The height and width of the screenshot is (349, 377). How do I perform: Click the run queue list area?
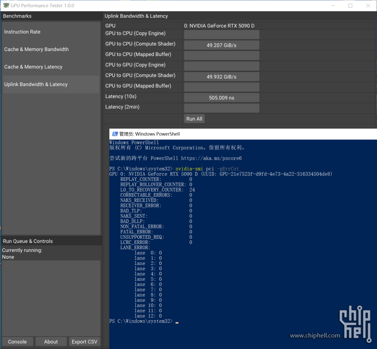tap(51, 298)
